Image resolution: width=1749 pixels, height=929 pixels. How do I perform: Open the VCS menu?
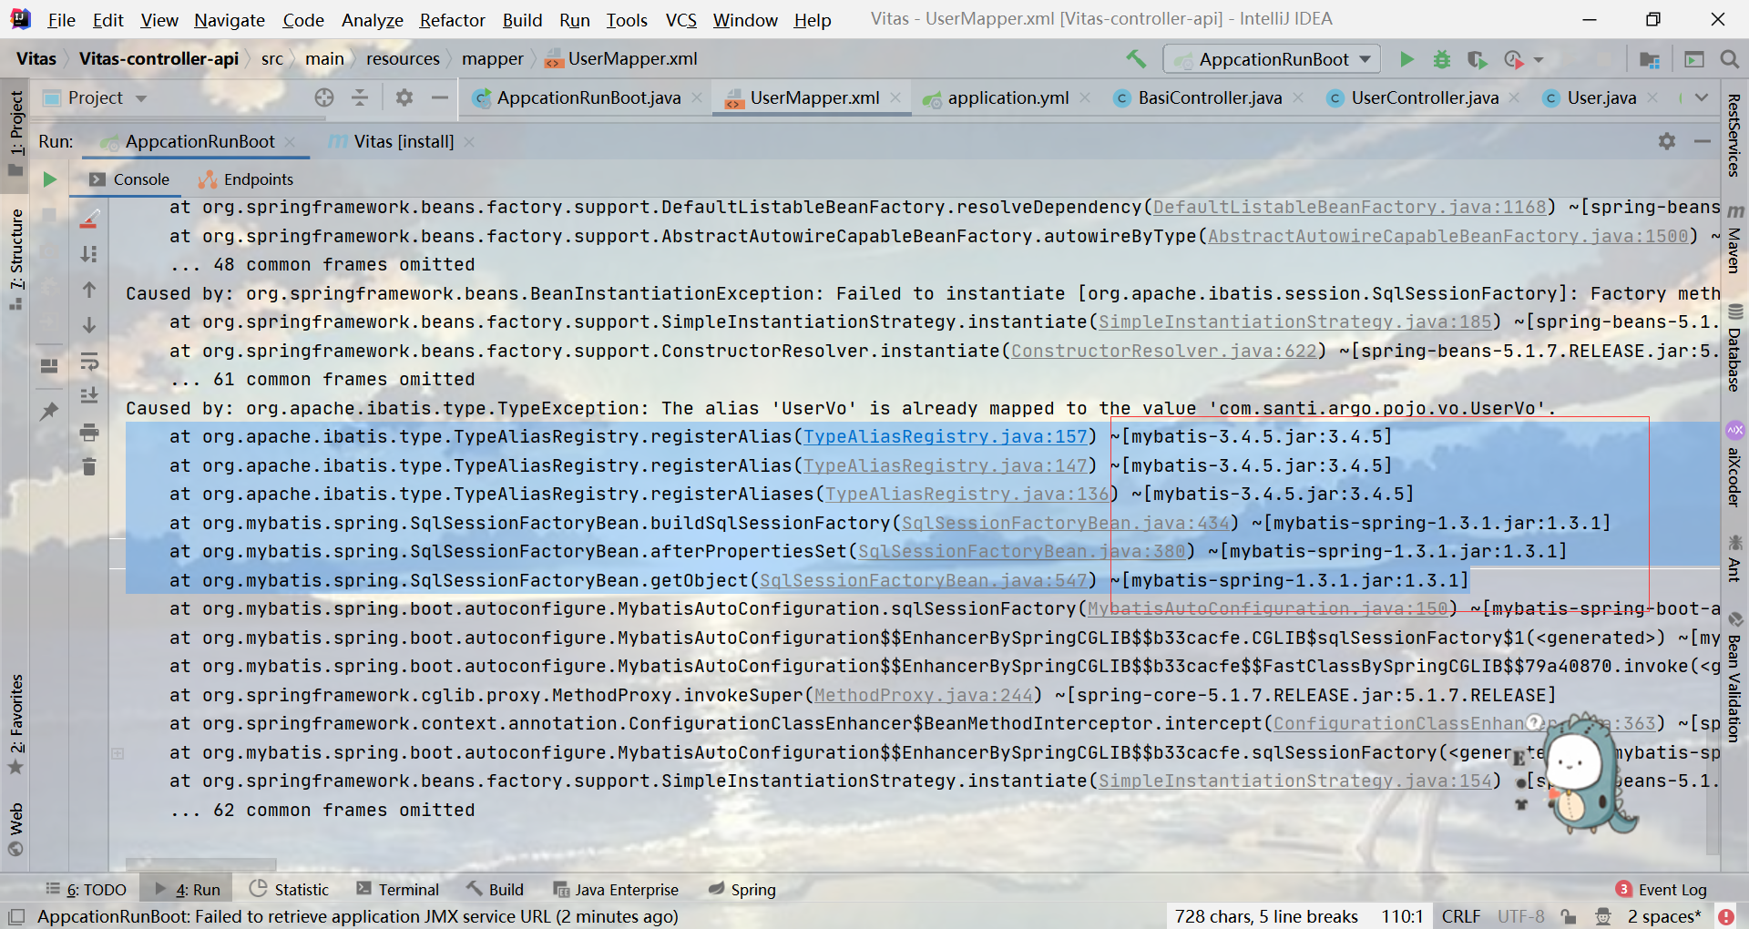pyautogui.click(x=680, y=20)
